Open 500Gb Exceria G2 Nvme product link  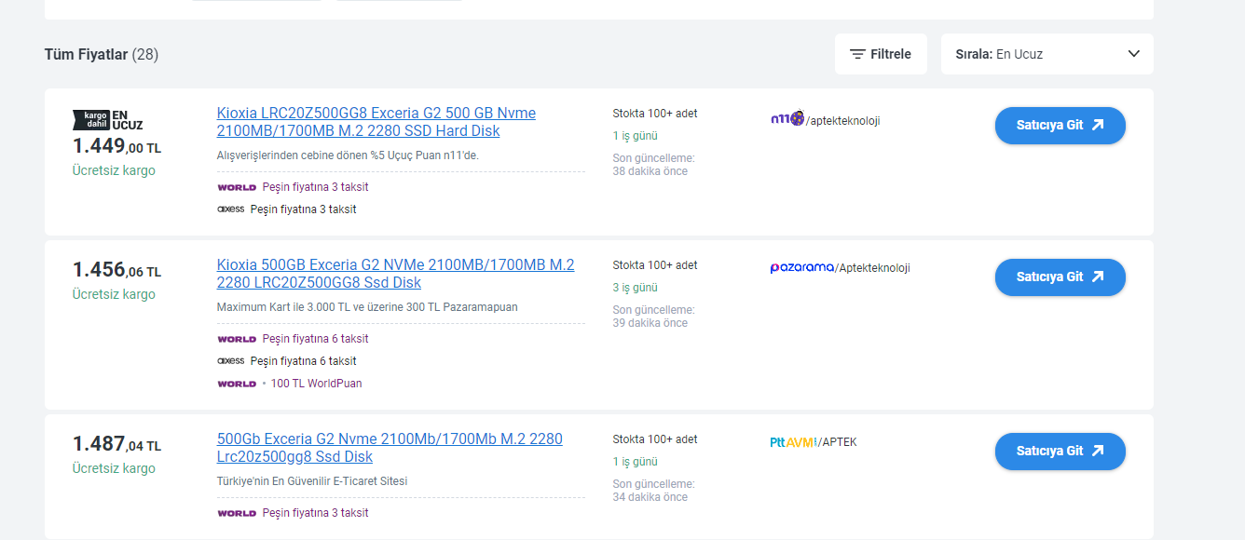390,448
